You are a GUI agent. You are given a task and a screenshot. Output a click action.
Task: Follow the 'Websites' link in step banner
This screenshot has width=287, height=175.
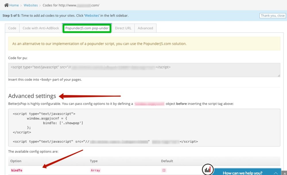[x=92, y=15]
